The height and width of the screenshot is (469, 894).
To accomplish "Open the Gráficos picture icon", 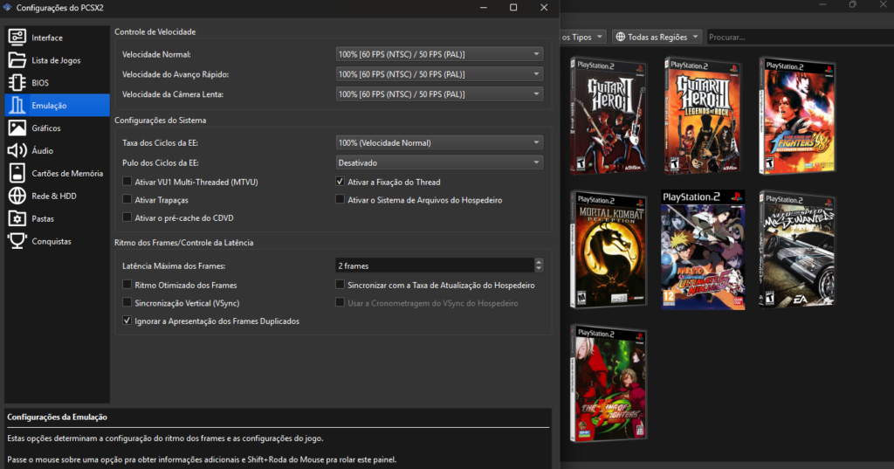I will click(x=17, y=128).
